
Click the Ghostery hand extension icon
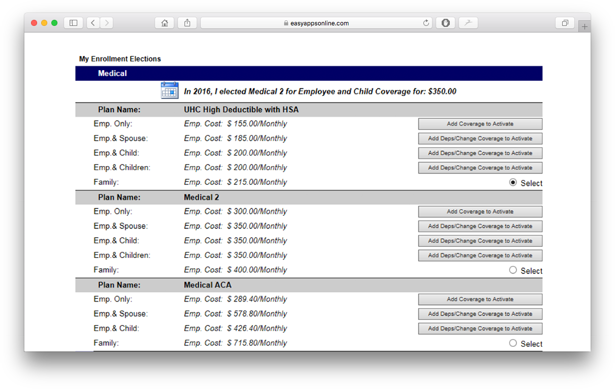tap(445, 22)
